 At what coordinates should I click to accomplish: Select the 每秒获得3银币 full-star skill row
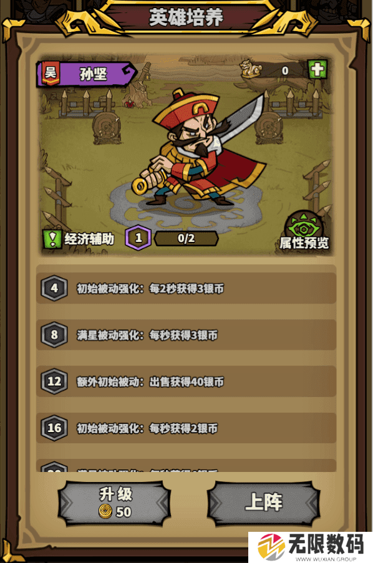(x=186, y=335)
